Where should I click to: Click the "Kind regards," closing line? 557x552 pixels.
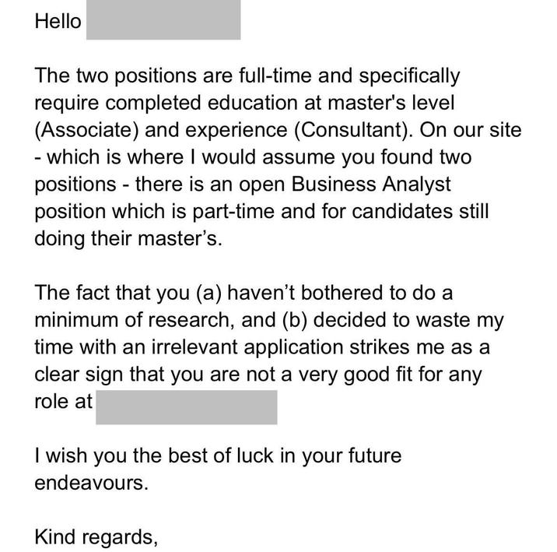click(96, 536)
